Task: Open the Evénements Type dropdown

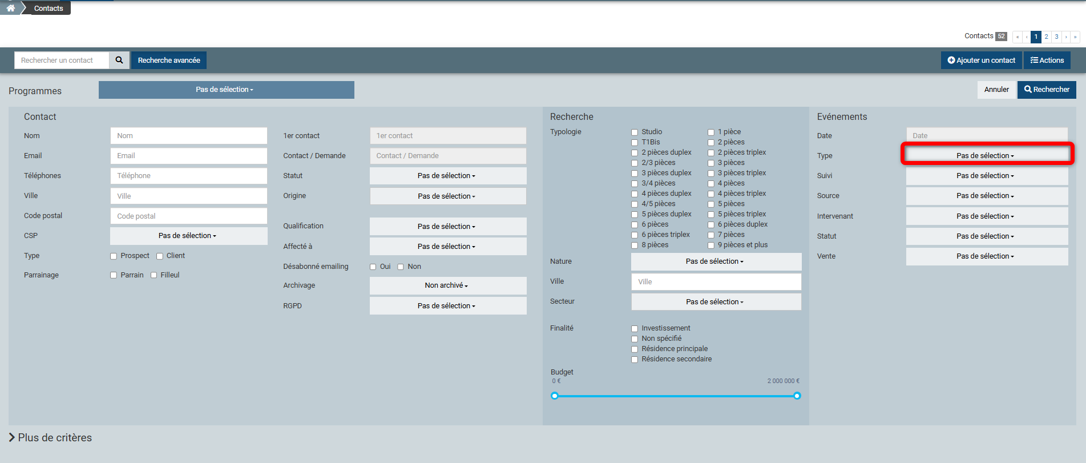Action: [986, 155]
